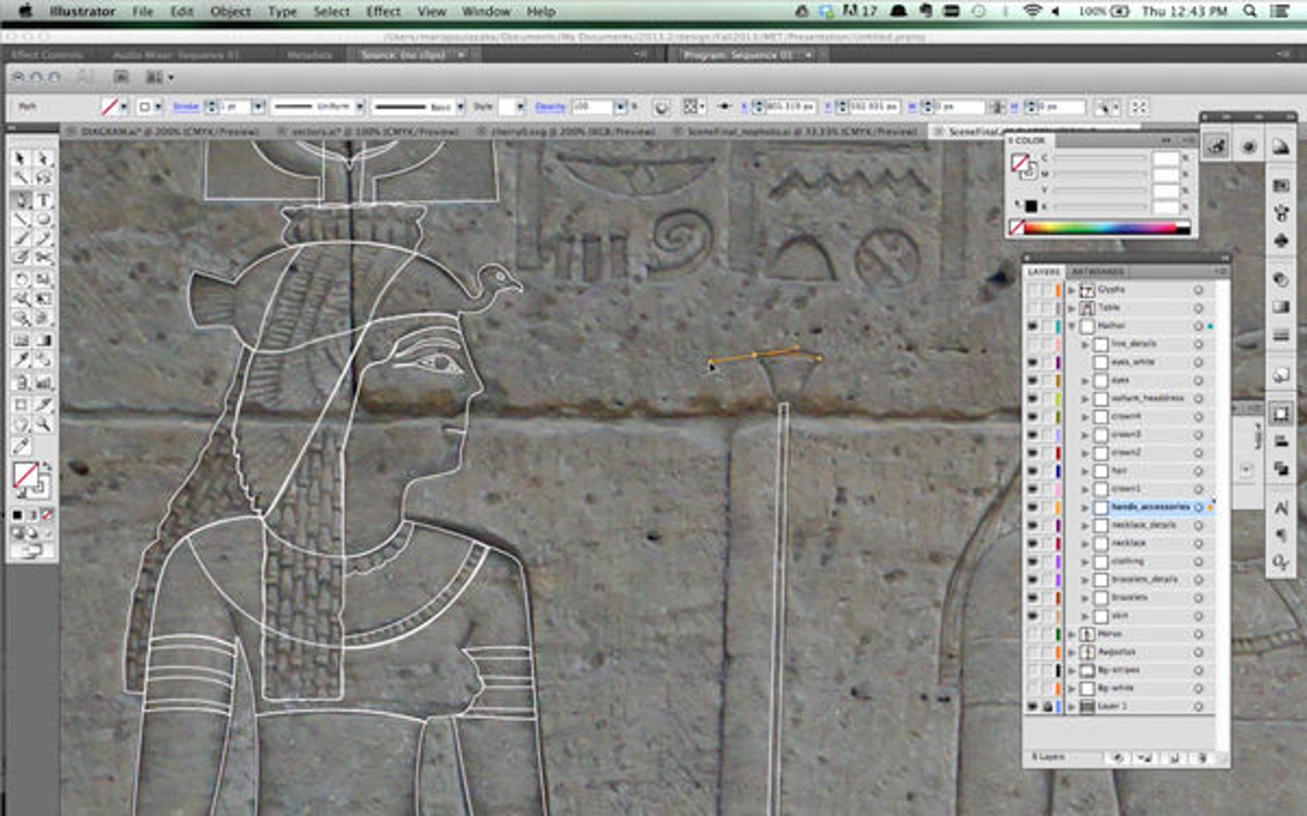The width and height of the screenshot is (1307, 816).
Task: Select the Line Segment tool
Action: tap(20, 220)
